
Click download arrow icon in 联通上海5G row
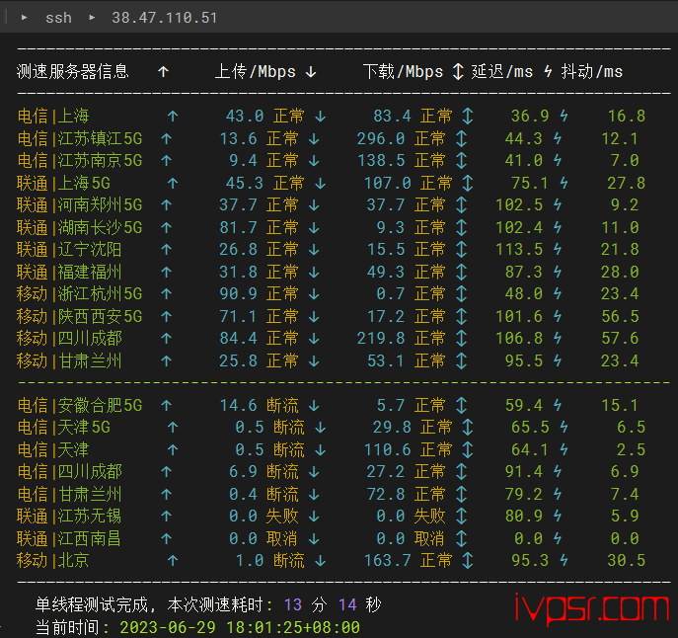click(320, 183)
